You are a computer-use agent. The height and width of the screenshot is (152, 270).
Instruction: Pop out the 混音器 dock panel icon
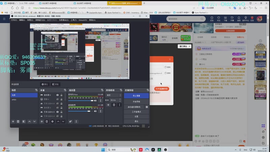102,90
